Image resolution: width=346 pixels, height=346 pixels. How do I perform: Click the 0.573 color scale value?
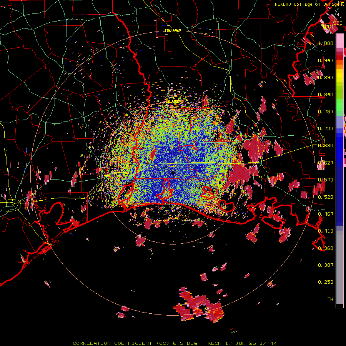(x=326, y=180)
